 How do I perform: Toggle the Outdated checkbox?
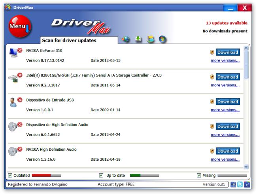pos(10,175)
